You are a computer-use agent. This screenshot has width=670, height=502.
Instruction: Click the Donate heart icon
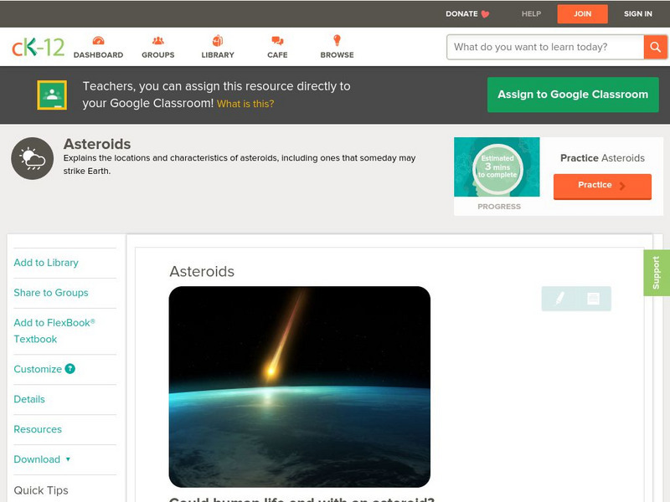[x=485, y=14]
